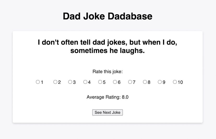The image size is (216, 139).
Task: Give this joke a 6 rating
Action: 115,82
